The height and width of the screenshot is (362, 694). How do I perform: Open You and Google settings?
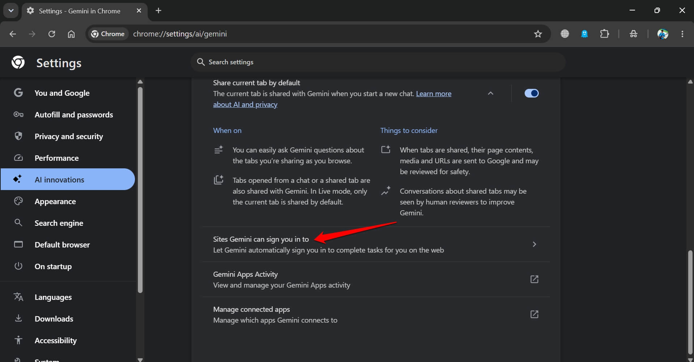point(68,93)
